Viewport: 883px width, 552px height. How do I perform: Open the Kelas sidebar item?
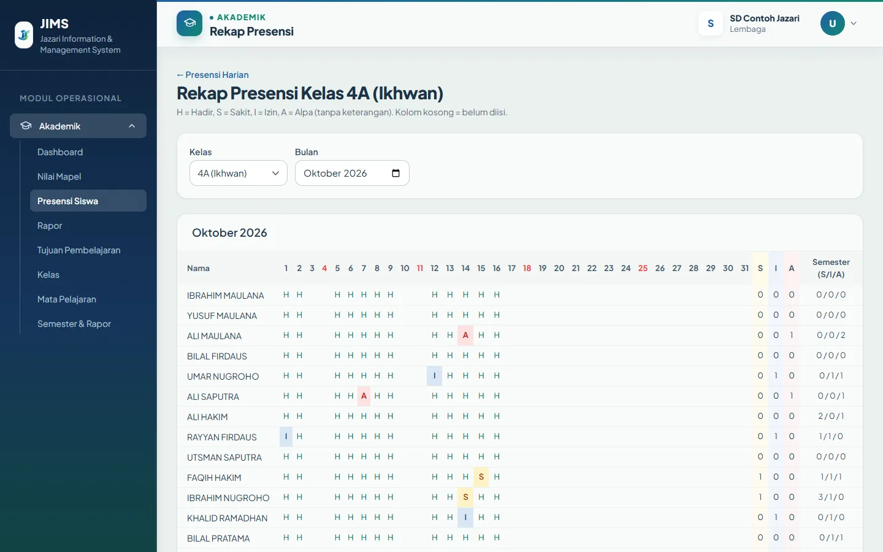pyautogui.click(x=48, y=275)
